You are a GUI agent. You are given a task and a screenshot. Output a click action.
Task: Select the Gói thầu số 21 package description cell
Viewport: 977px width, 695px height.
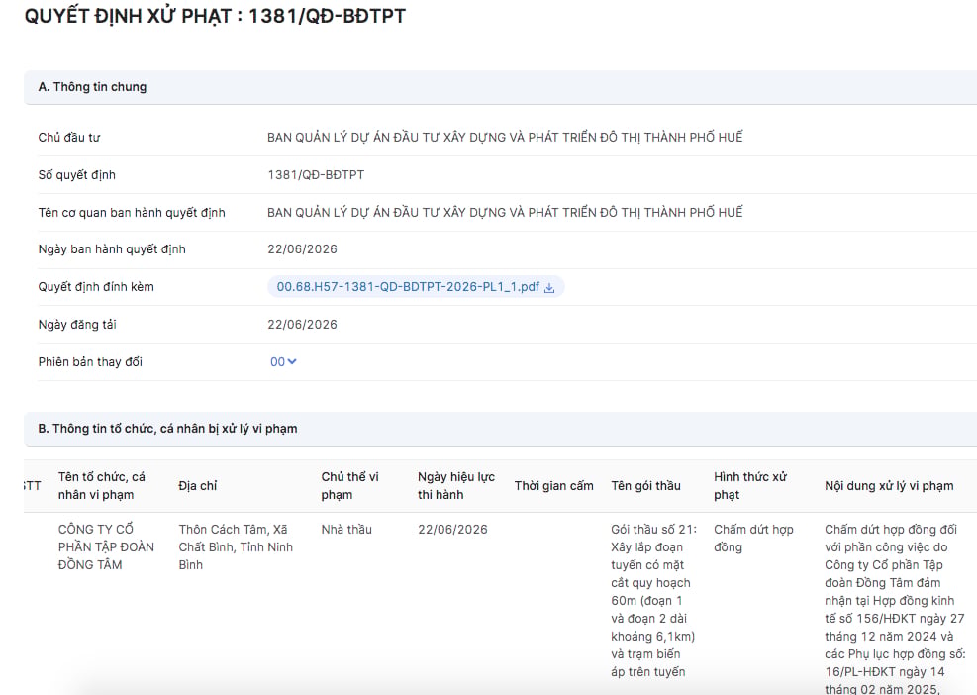coord(653,600)
